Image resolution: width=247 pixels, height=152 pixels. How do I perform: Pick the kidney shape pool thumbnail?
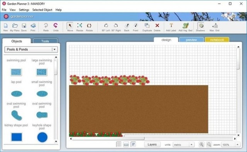[16, 115]
